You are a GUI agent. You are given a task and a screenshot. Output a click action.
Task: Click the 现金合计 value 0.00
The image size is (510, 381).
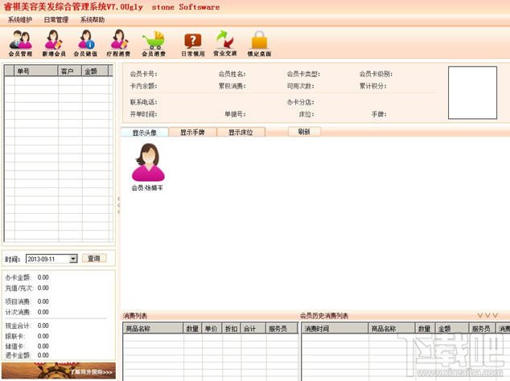point(43,326)
